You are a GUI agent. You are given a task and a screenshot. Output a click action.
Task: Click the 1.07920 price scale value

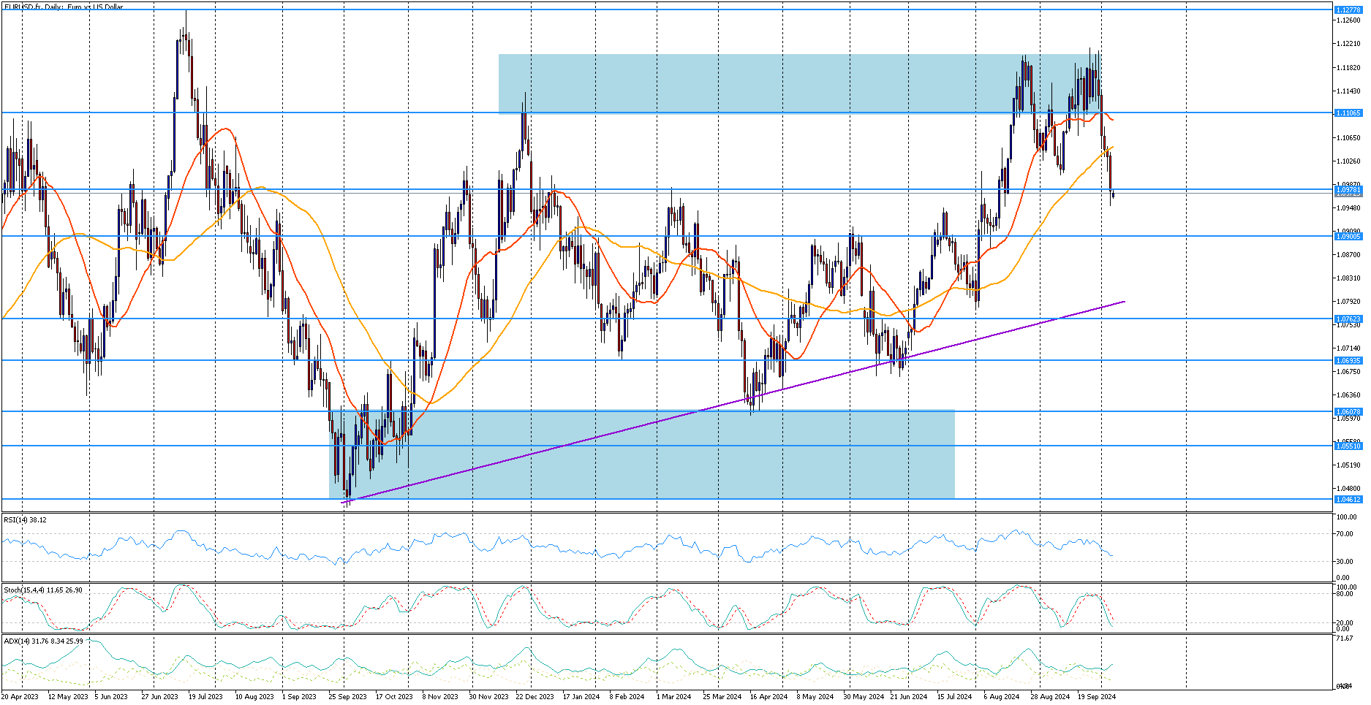point(1348,301)
